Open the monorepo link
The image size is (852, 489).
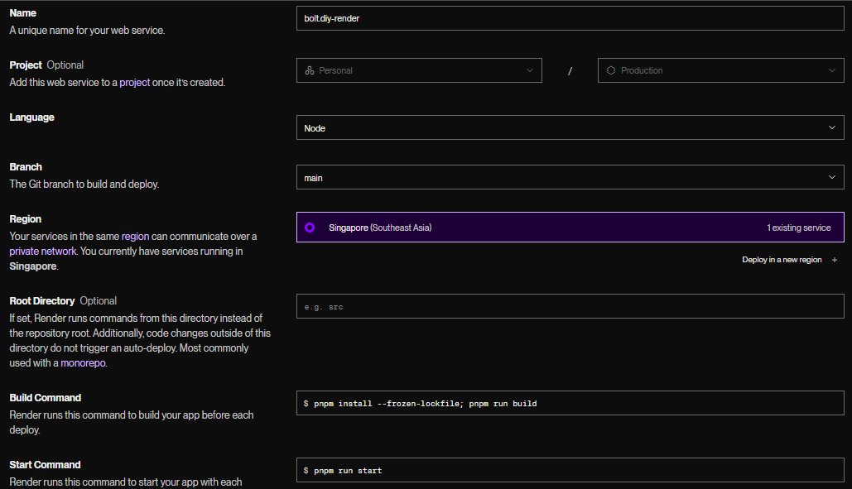point(83,363)
